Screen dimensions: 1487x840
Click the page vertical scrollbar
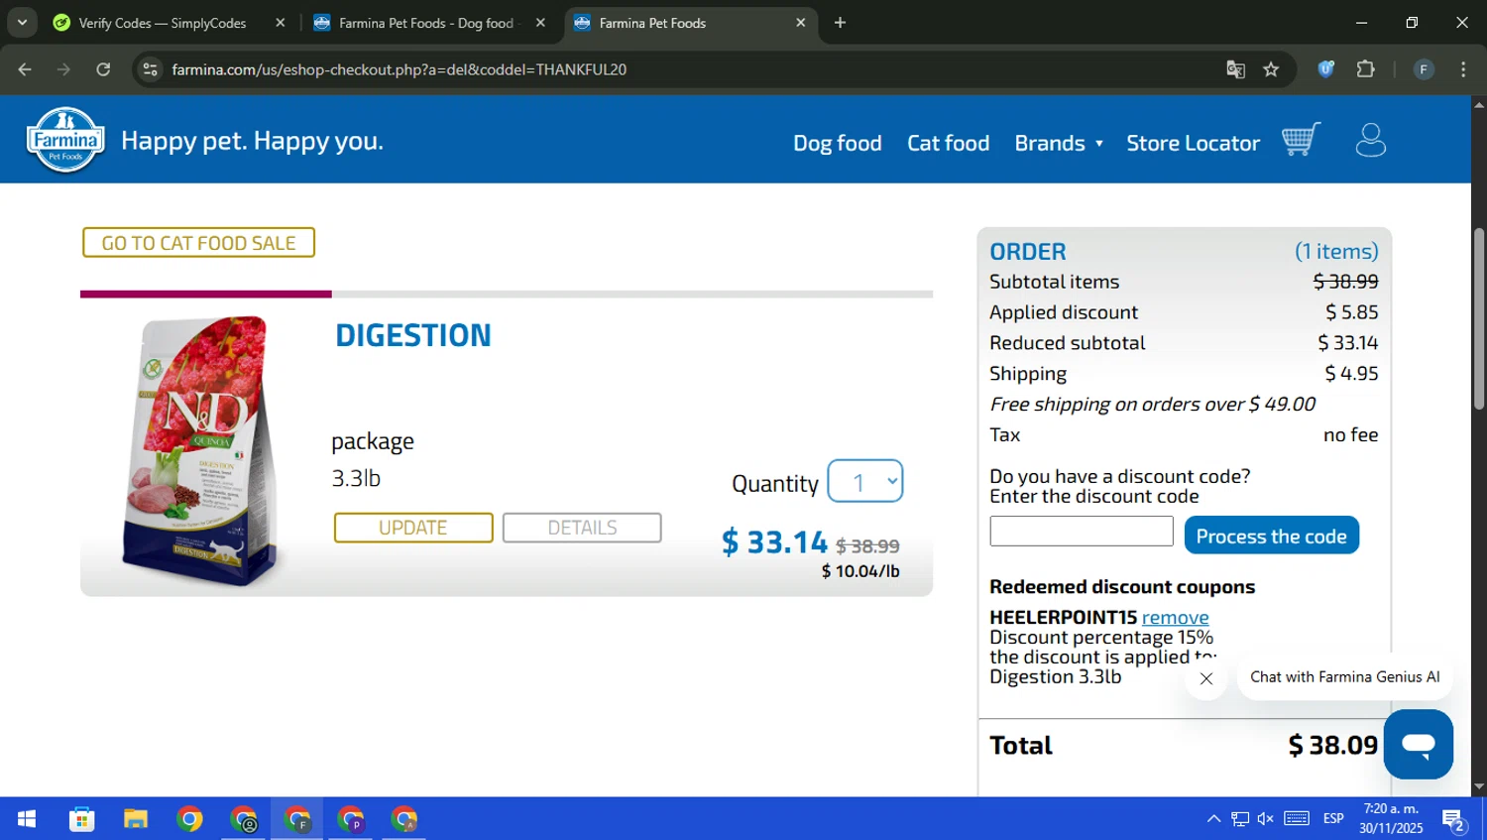tap(1478, 317)
